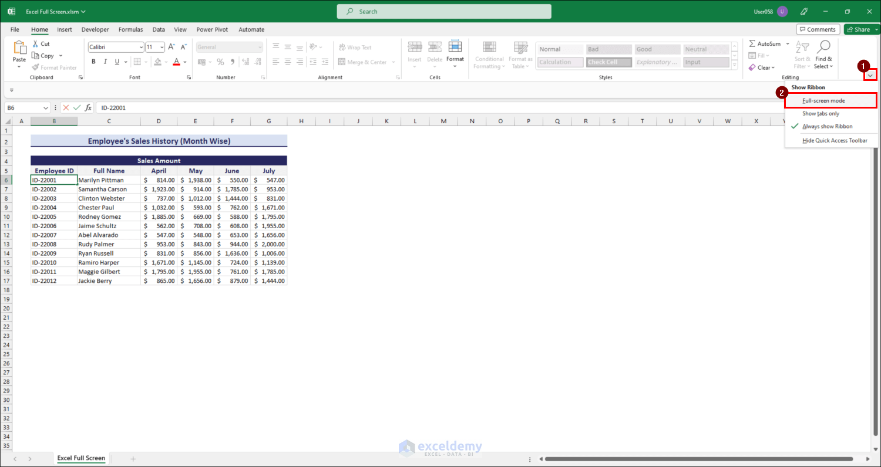Decrease the font size with the smaller A
Screen dimensions: 881x467
click(184, 47)
